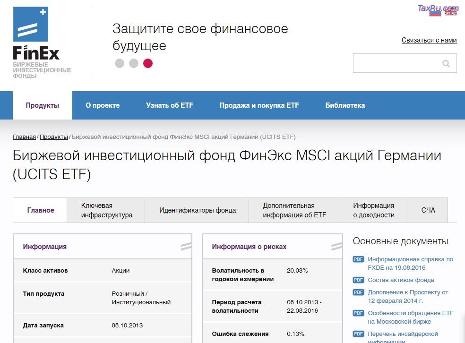Open the Библиотека menu

coord(344,105)
